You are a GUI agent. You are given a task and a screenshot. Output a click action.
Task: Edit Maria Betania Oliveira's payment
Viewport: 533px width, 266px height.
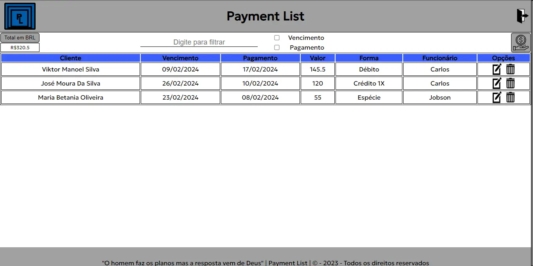[497, 98]
